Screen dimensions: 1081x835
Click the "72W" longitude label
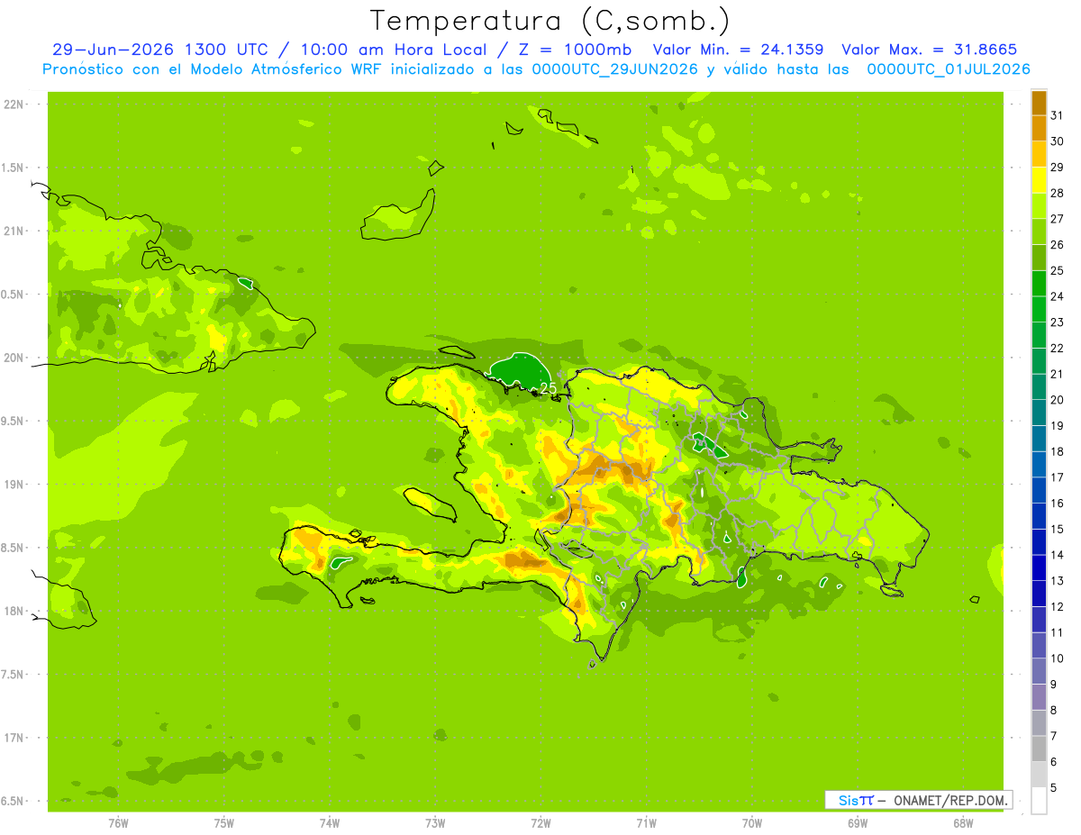541,823
